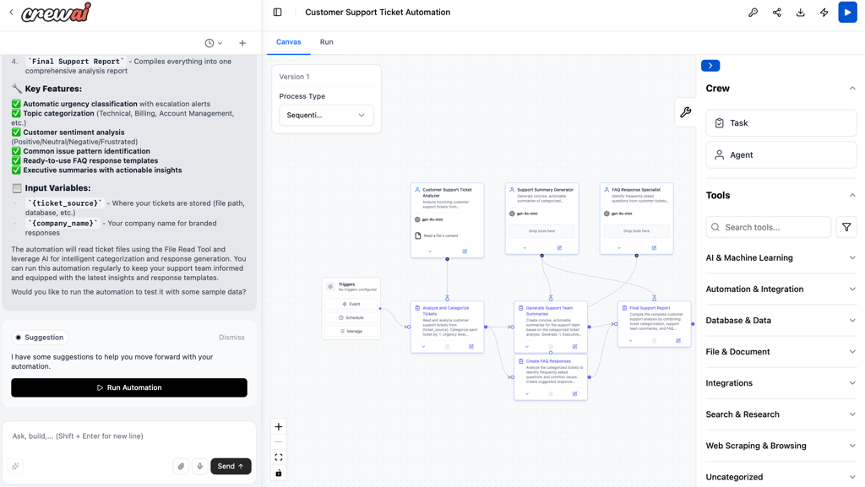Viewport: 865px width, 487px height.
Task: Click the Drop tools here area in Support Summary Generator
Action: click(541, 230)
